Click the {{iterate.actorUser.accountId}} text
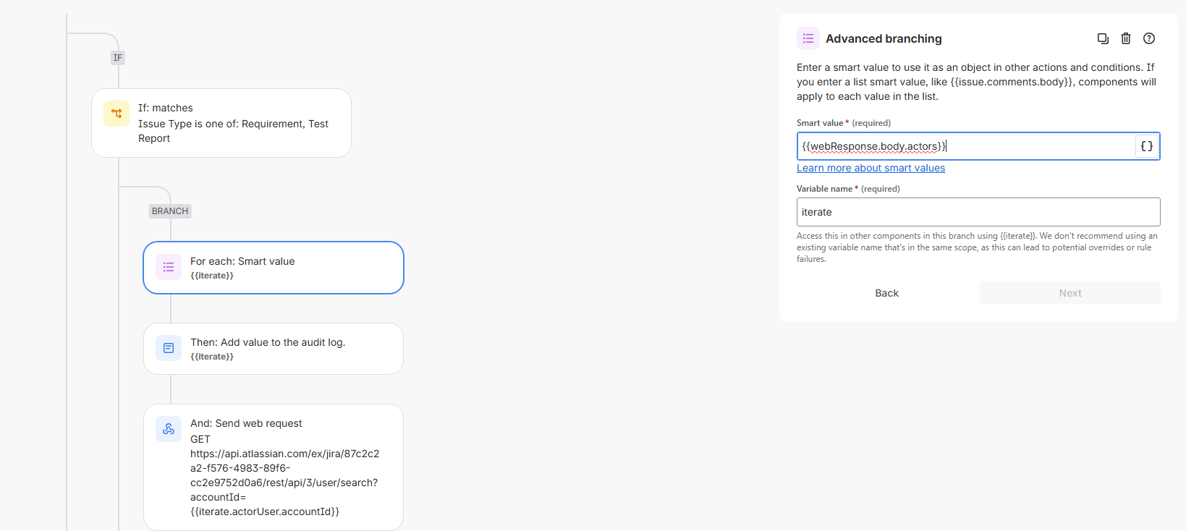Image resolution: width=1186 pixels, height=531 pixels. pos(265,511)
